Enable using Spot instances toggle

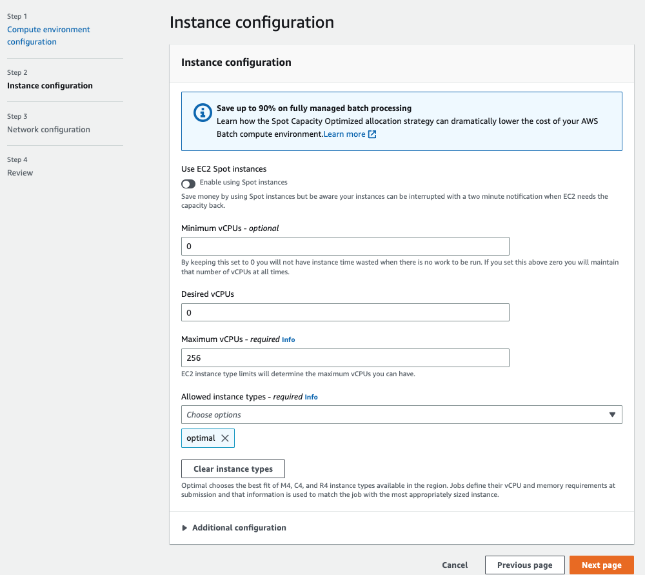coord(188,183)
